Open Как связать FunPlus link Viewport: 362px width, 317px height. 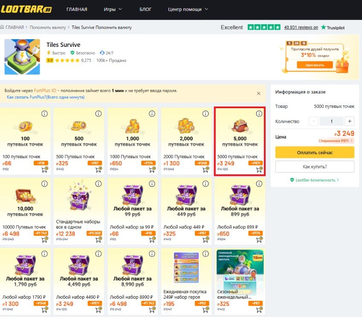[46, 97]
